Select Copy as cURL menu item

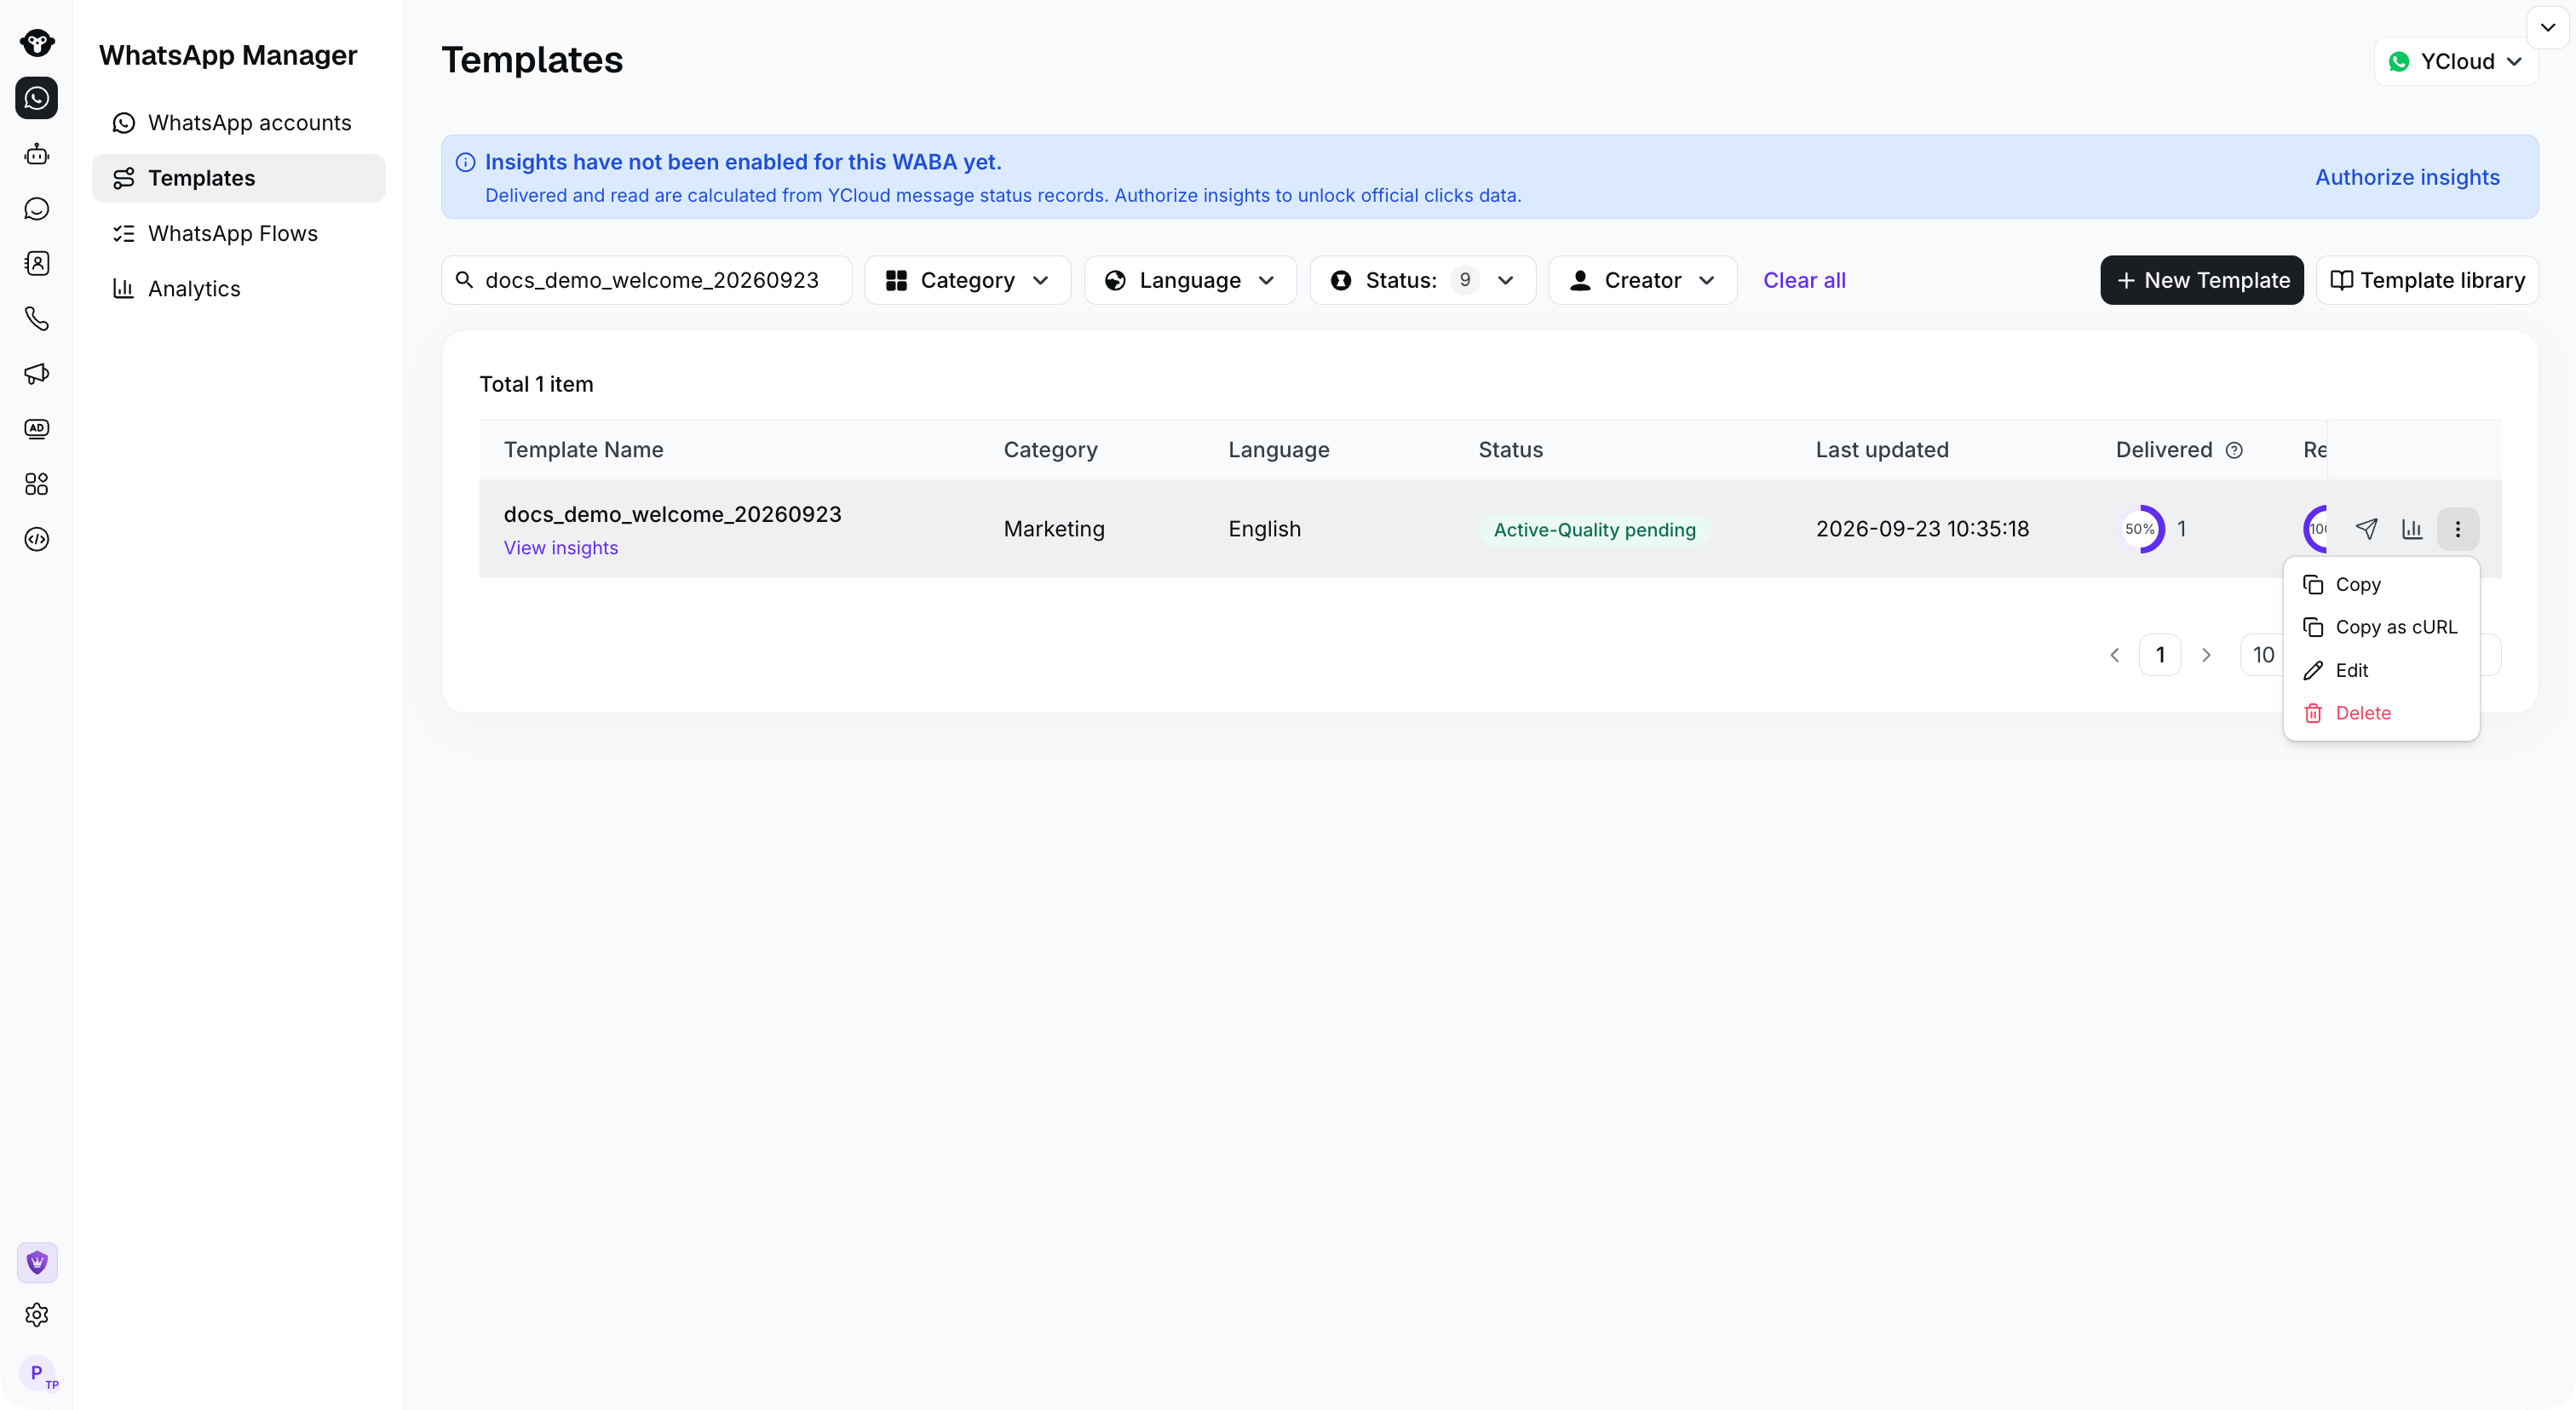pyautogui.click(x=2381, y=628)
